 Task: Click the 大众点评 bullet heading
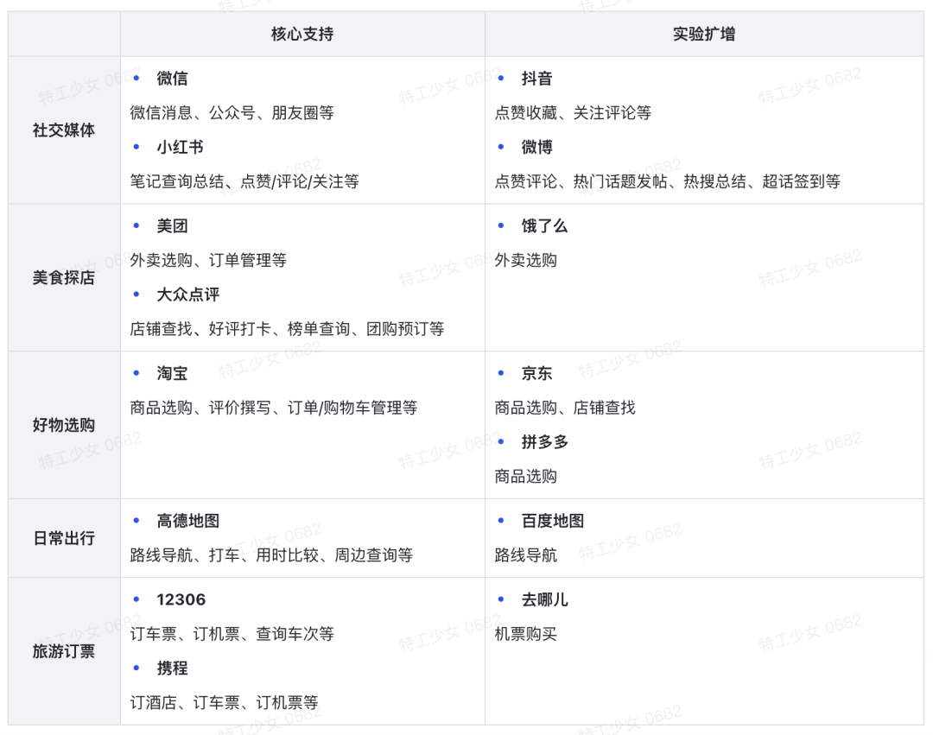coord(188,295)
